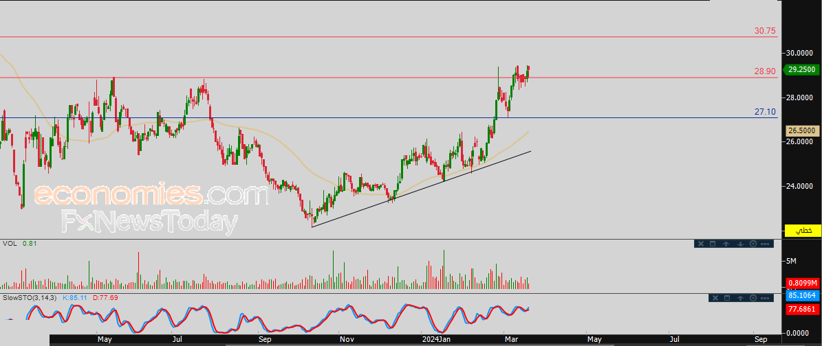The height and width of the screenshot is (346, 822).
Task: Select the 30.75 resistance level label
Action: (765, 31)
